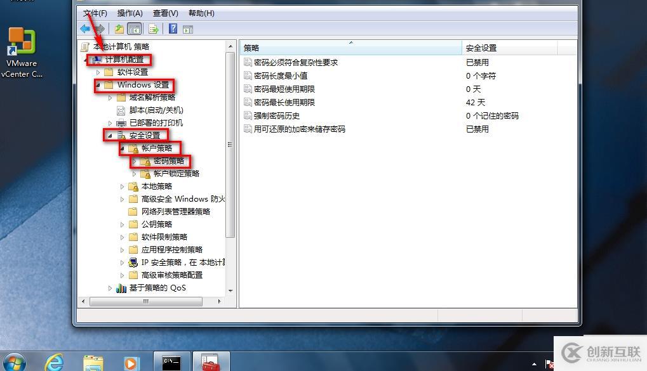The height and width of the screenshot is (371, 647).
Task: Select the 帐户策略 tree node
Action: (x=156, y=148)
